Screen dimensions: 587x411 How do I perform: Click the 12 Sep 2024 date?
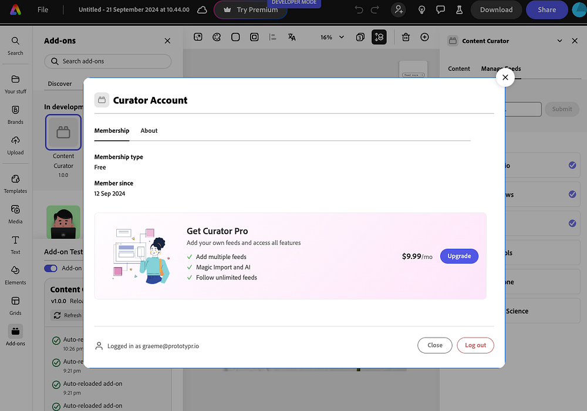110,194
